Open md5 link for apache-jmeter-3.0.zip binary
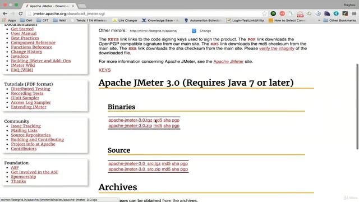359x202 pixels. tap(158, 126)
